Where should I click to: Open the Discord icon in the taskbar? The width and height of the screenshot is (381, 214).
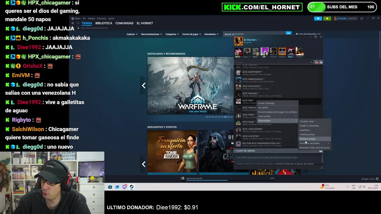(124, 187)
